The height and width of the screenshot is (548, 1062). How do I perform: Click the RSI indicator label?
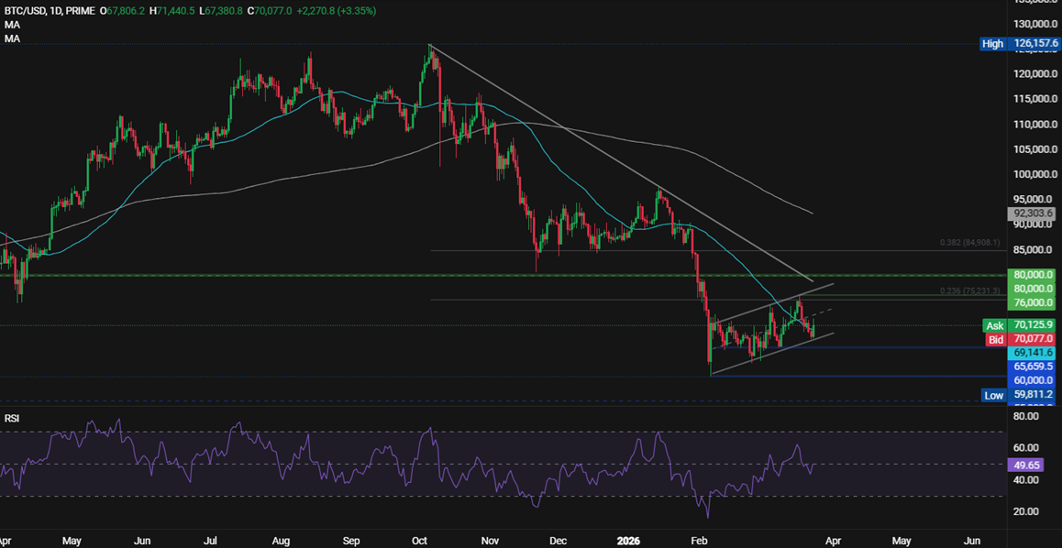click(11, 417)
